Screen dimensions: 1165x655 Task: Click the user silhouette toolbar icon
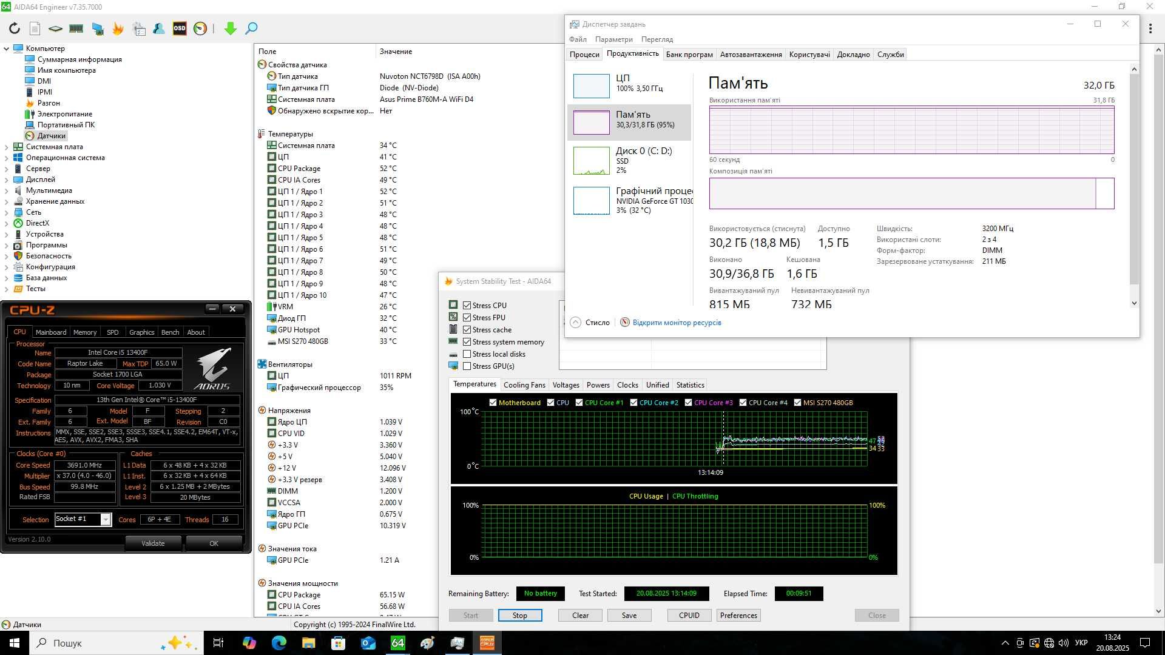click(x=159, y=29)
